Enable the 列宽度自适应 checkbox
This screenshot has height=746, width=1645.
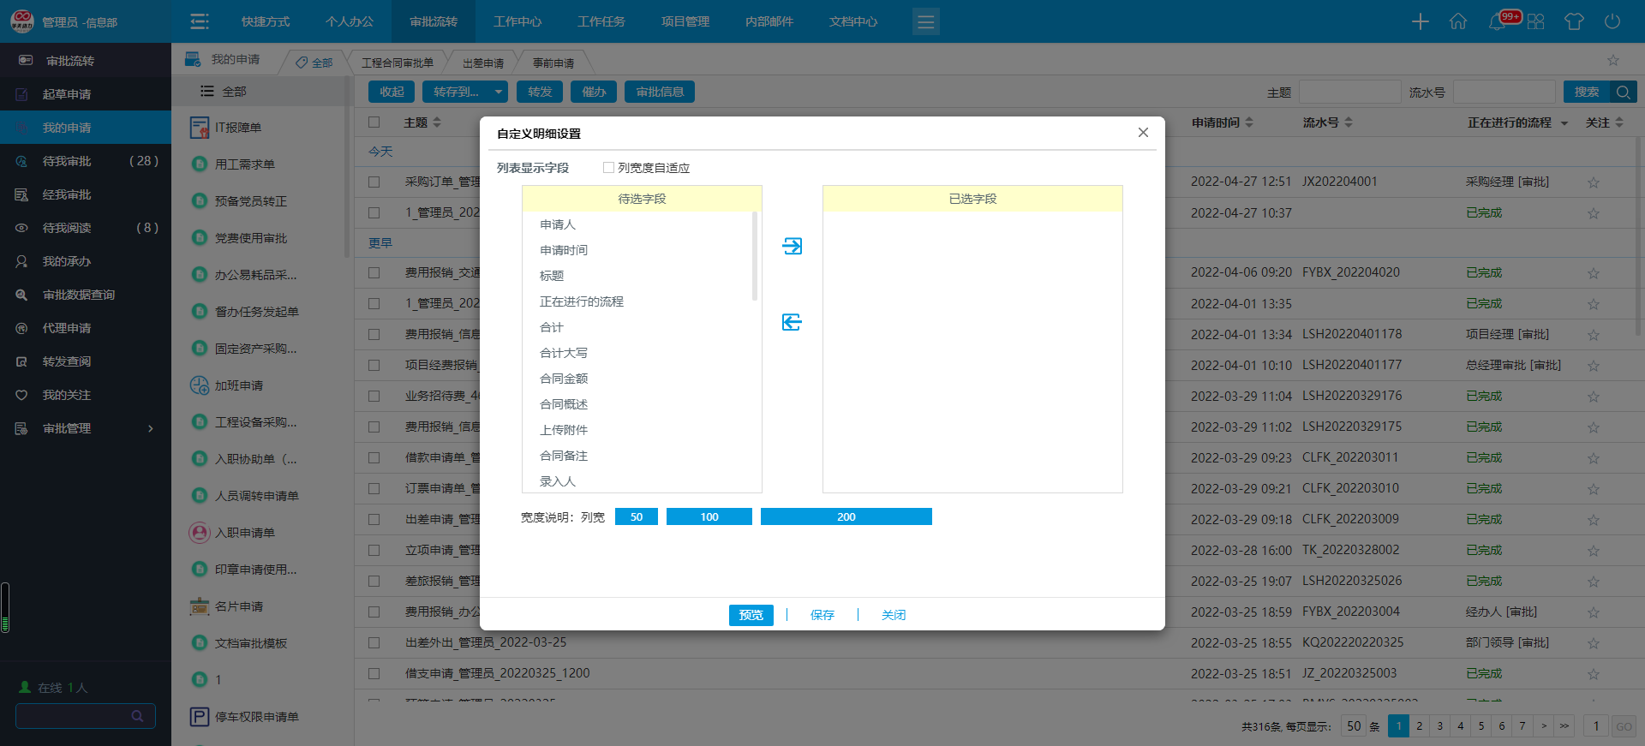608,168
